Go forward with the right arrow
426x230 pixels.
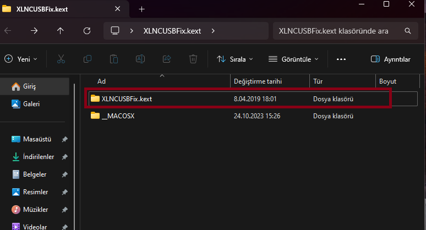(x=34, y=31)
